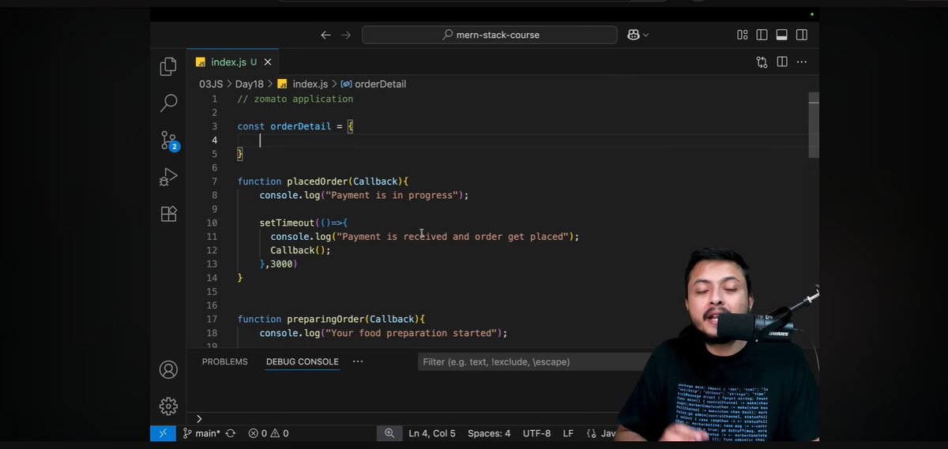Image resolution: width=948 pixels, height=449 pixels.
Task: Switch to the DEBUG CONSOLE tab
Action: coord(302,361)
